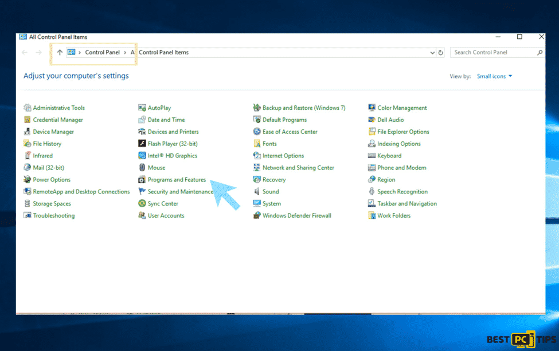Image resolution: width=559 pixels, height=351 pixels.
Task: Click the Control Panel window title icon
Action: [23, 37]
